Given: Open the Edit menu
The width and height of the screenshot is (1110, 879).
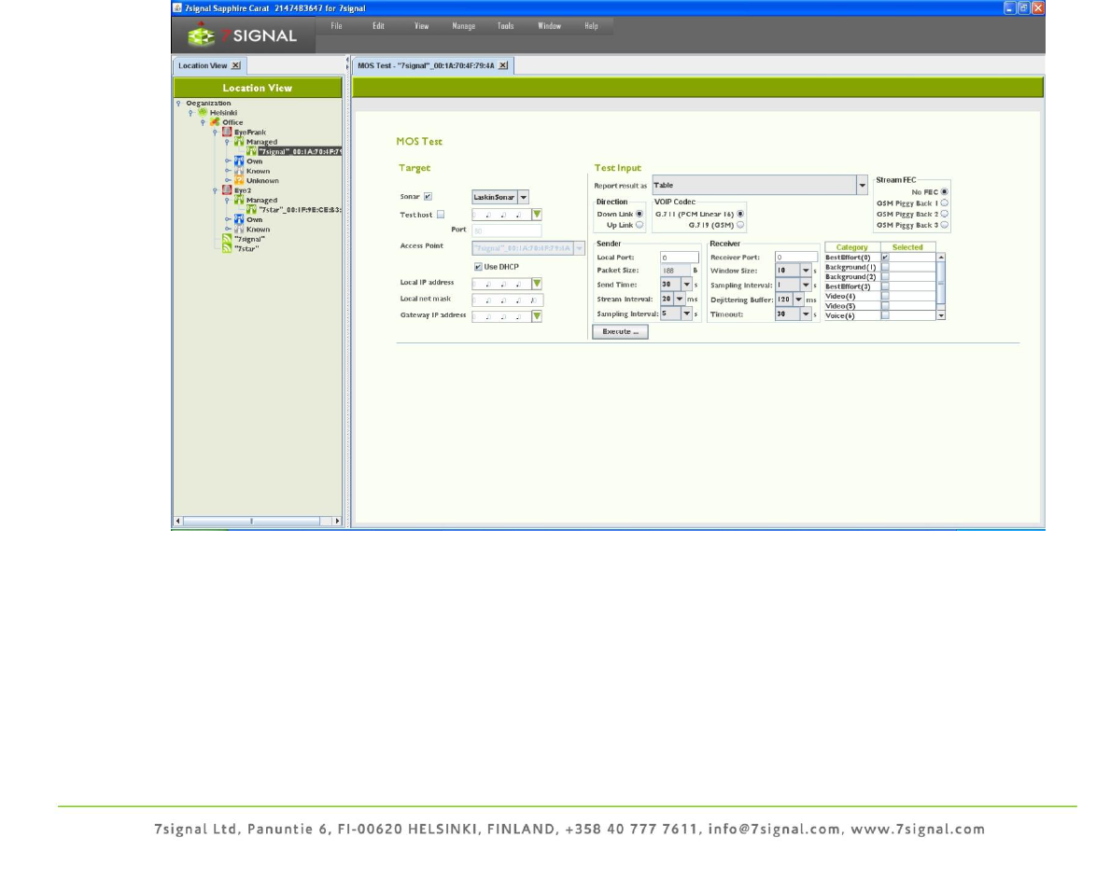Looking at the screenshot, I should click(x=379, y=26).
